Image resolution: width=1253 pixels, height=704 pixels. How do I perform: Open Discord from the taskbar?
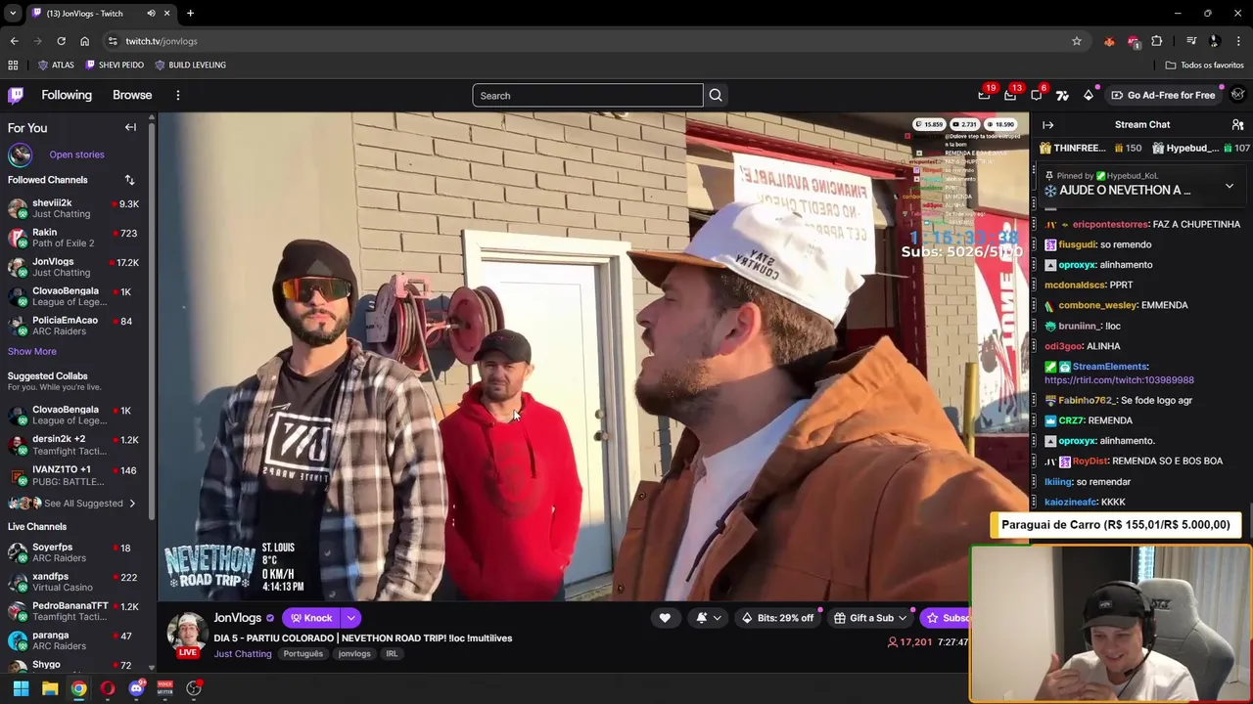click(136, 688)
